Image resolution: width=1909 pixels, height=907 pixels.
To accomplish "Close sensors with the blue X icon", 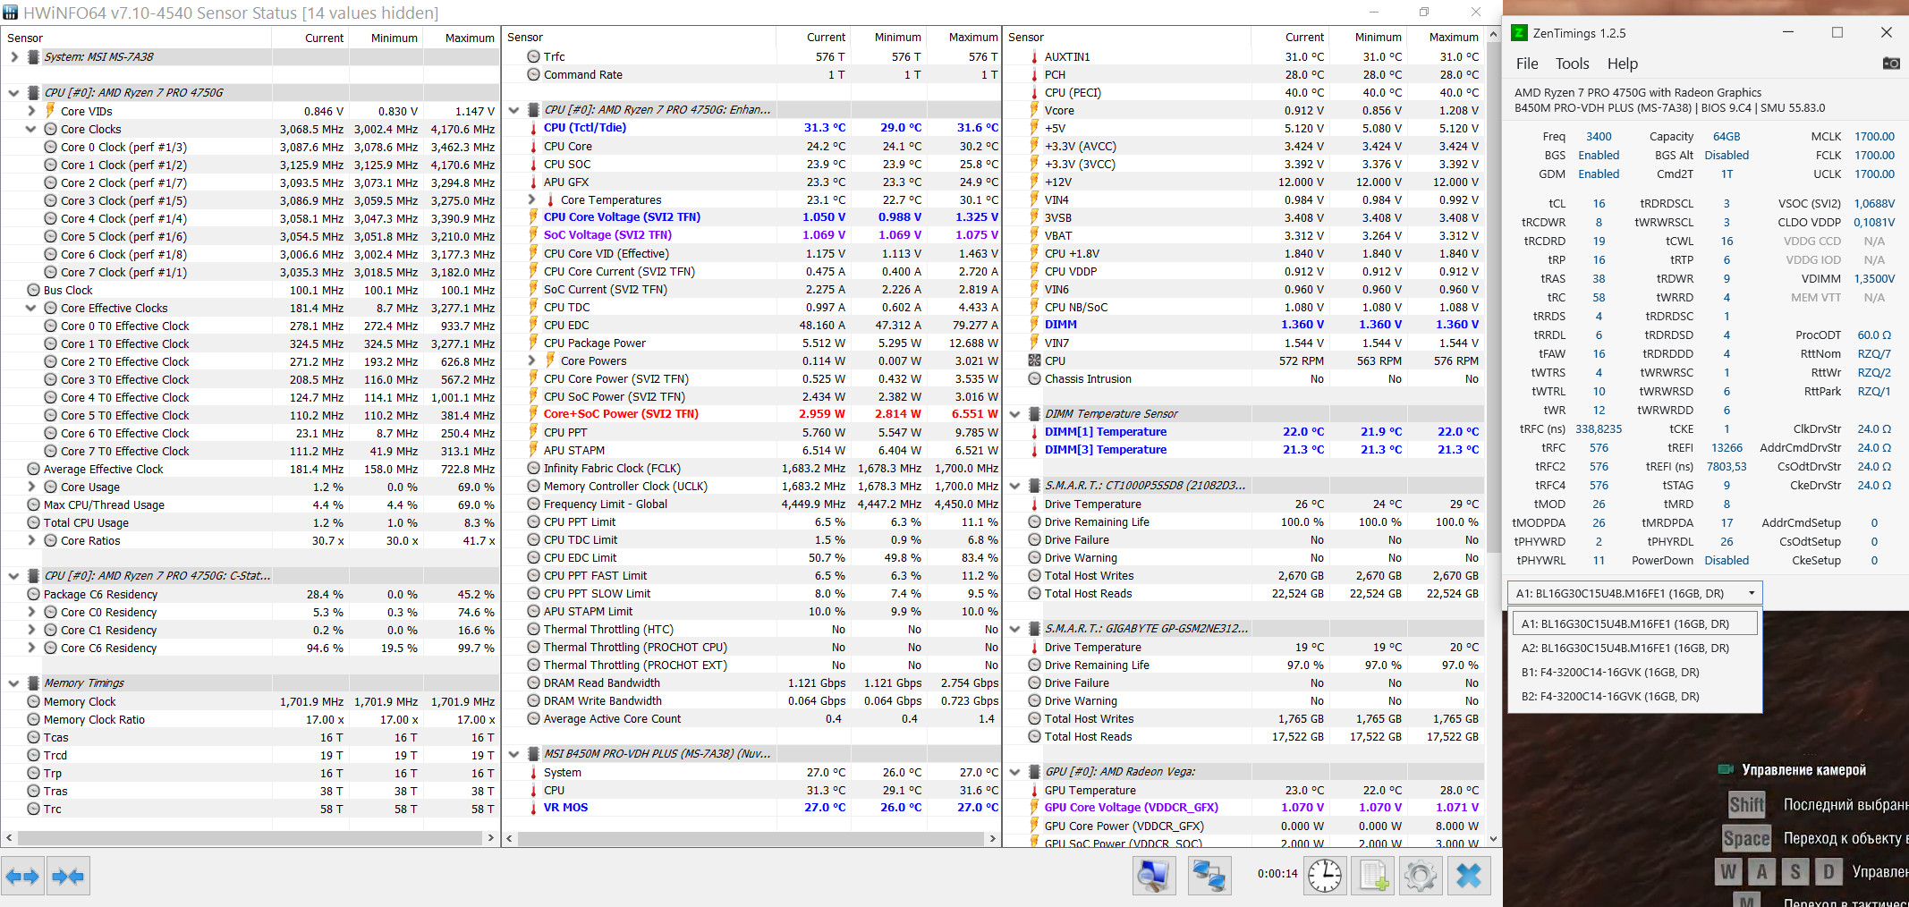I will (1469, 876).
